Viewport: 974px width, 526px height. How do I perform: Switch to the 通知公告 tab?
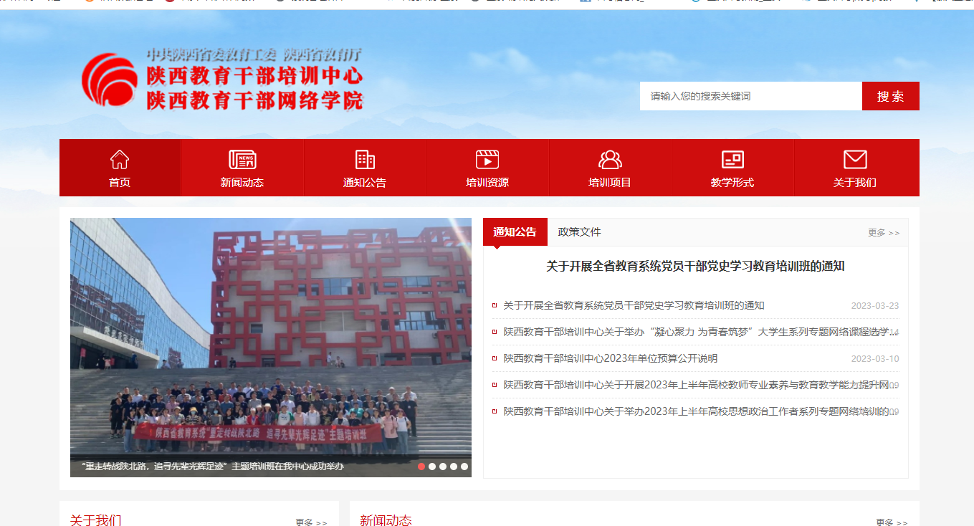pyautogui.click(x=515, y=231)
